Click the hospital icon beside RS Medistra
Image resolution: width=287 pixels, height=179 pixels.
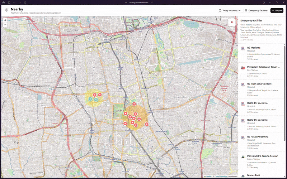(243, 48)
